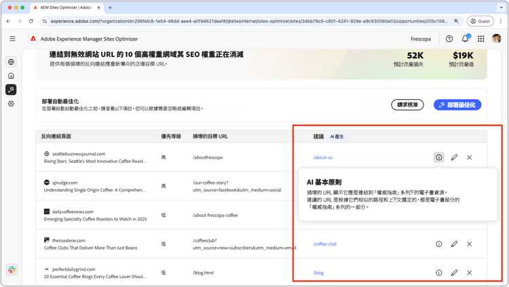Click the address bar URL field
509x287 pixels.
click(x=249, y=21)
